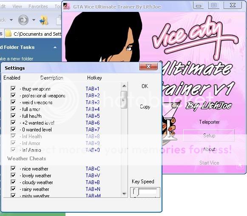Image resolution: width=247 pixels, height=216 pixels.
Task: Select the TAB+5 hotkey for full health
Action: (93, 116)
